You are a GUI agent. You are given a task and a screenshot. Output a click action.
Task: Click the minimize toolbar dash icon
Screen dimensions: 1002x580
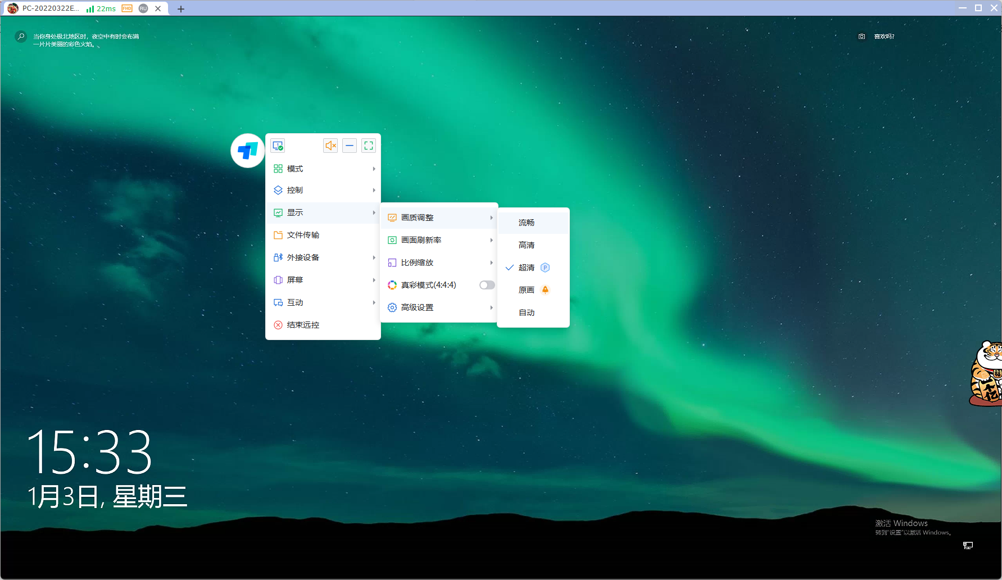pyautogui.click(x=350, y=146)
